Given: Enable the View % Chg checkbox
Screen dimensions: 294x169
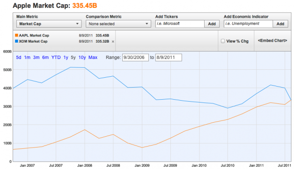Looking at the screenshot, I should 223,41.
